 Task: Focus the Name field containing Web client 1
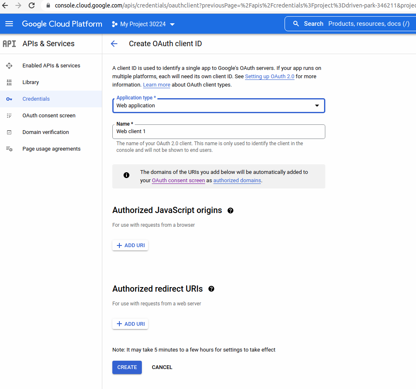[219, 131]
